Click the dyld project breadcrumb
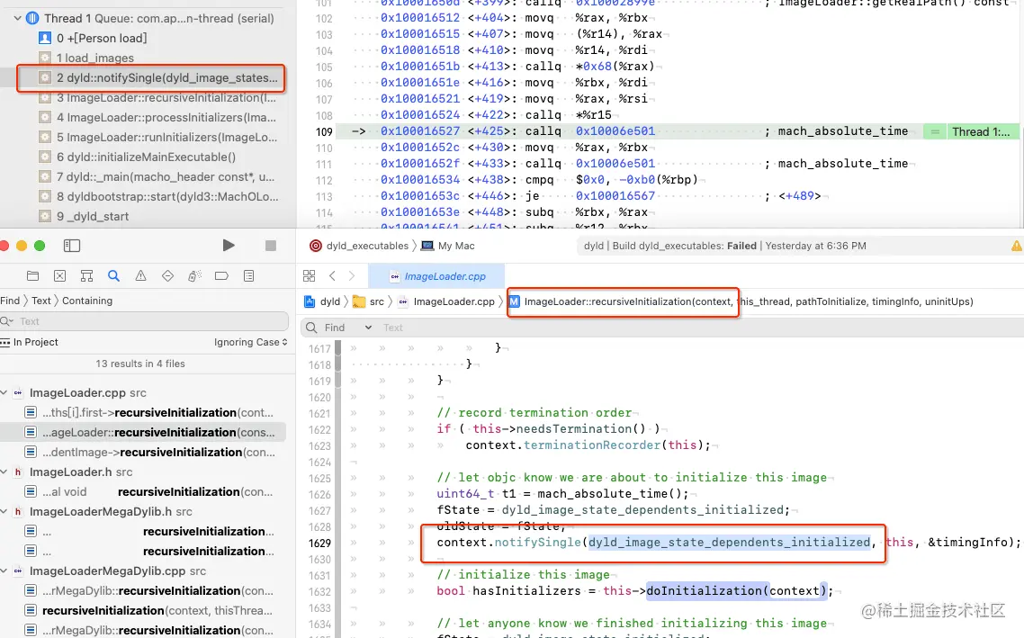Image resolution: width=1024 pixels, height=638 pixels. point(322,301)
